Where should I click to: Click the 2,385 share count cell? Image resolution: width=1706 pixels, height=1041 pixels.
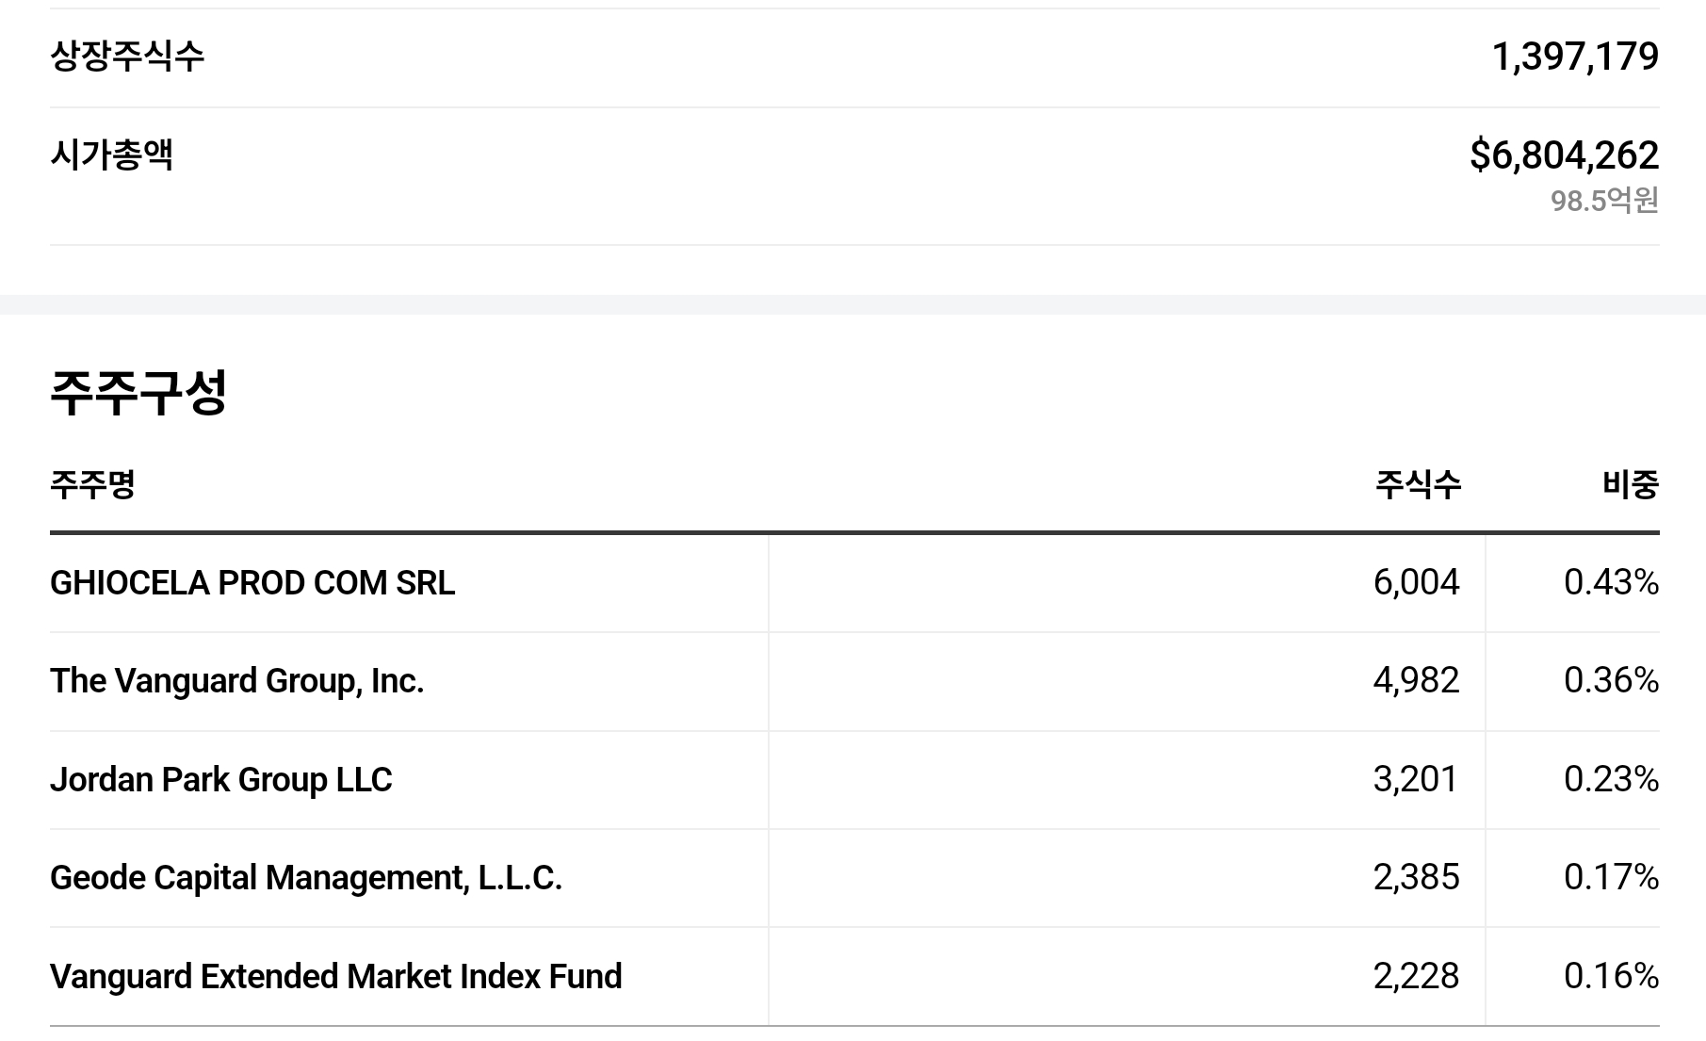1416,877
